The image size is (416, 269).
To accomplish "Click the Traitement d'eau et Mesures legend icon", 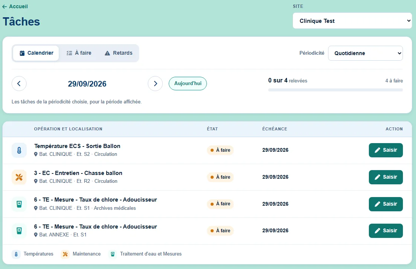I will coord(113,254).
